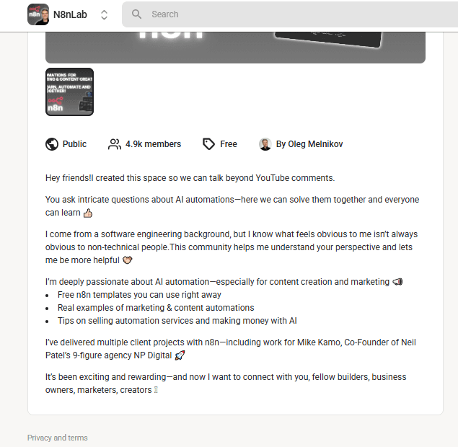
Task: Click the N8nLab community logo
Action: [x=38, y=14]
